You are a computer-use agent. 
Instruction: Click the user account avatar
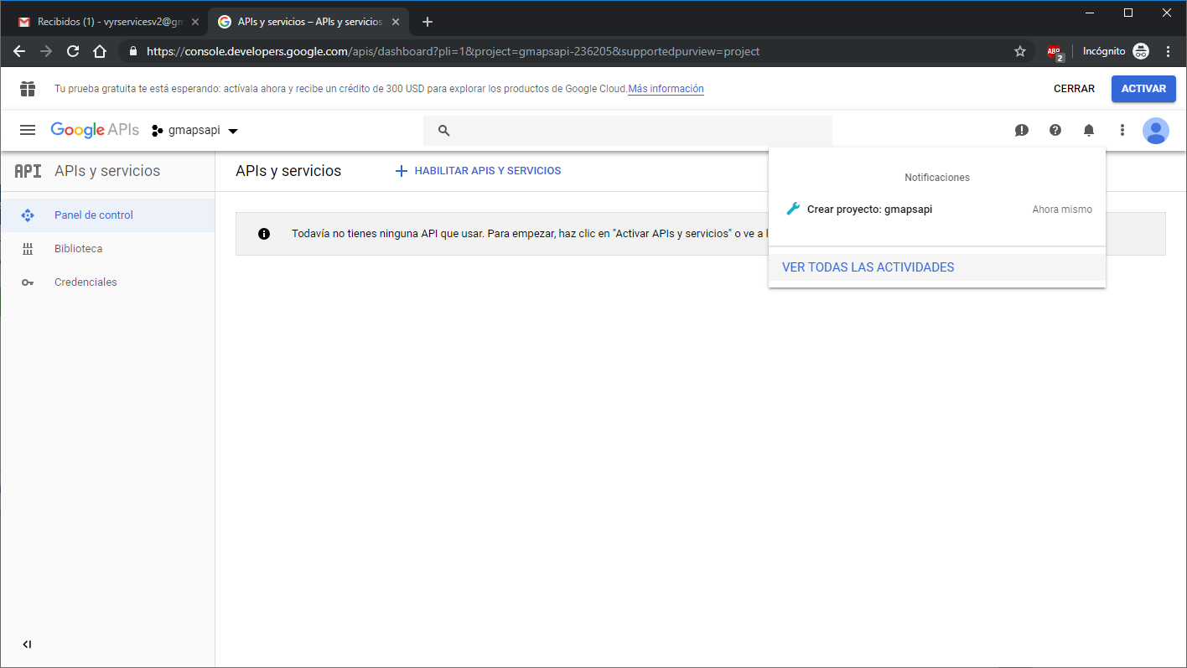(1155, 130)
